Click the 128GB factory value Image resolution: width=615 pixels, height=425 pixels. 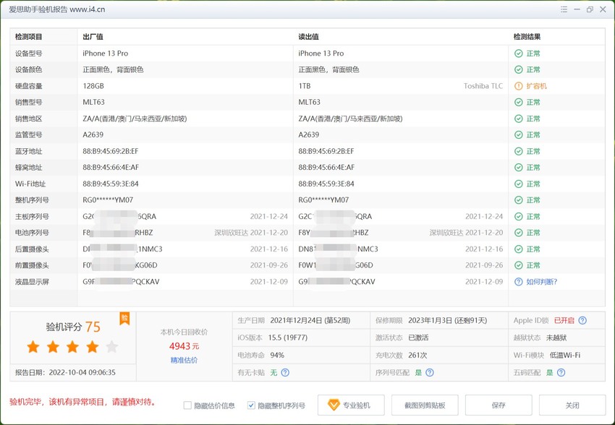coord(93,86)
